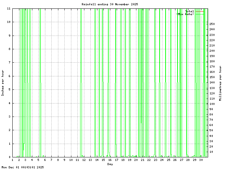This screenshot has width=225, height=169.
Task: Click the 40 tick on the millimetres axis
Action: [x=211, y=136]
